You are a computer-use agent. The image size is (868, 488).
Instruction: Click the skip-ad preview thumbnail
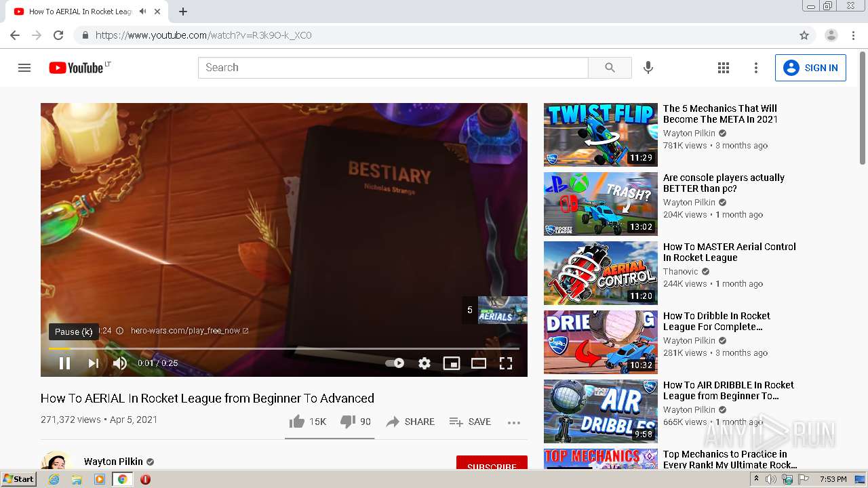502,310
